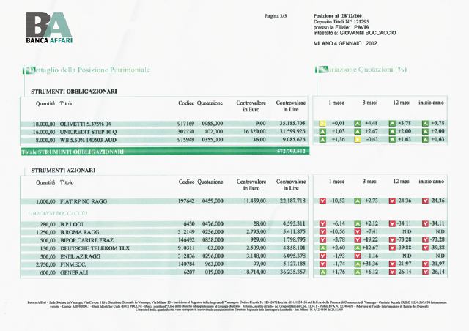Click the green icon before 'Dettaglio della Posizione Patrimoniale'

(30, 70)
